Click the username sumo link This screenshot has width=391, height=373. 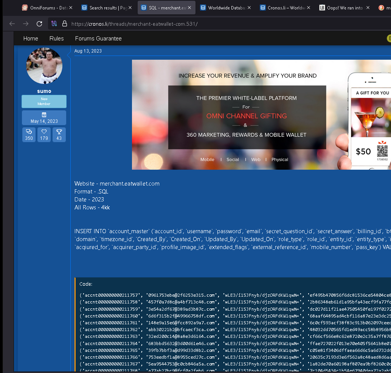point(44,91)
